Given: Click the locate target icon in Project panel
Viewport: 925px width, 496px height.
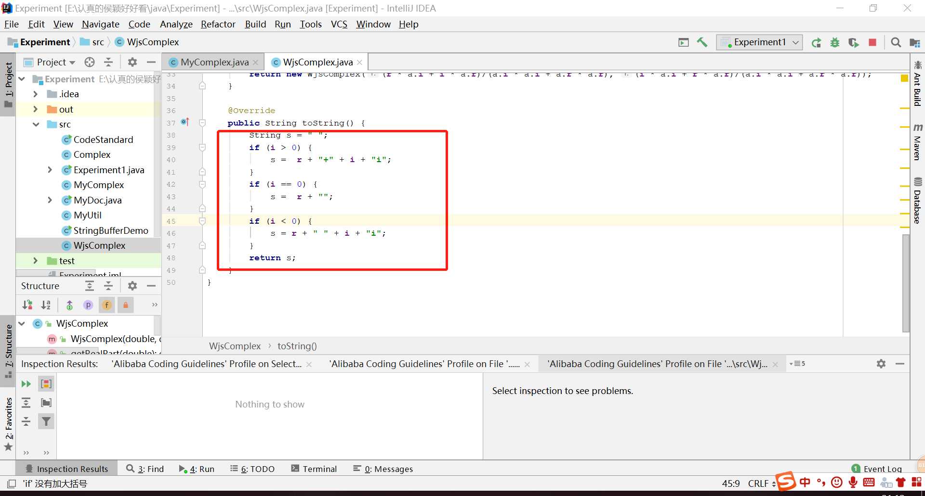Looking at the screenshot, I should [x=90, y=62].
